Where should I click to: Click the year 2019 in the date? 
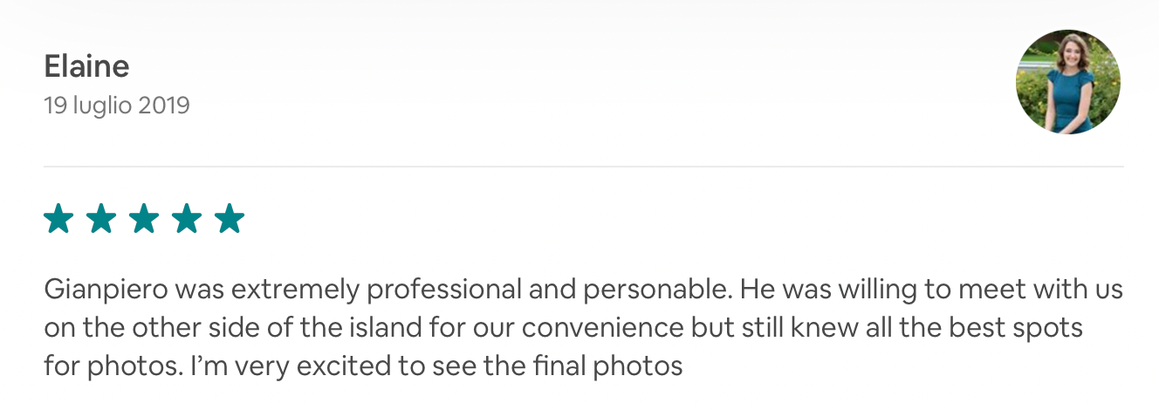click(163, 106)
